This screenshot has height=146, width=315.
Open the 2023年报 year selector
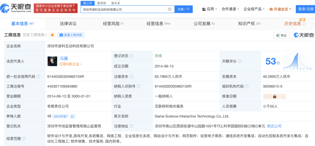pos(60,116)
